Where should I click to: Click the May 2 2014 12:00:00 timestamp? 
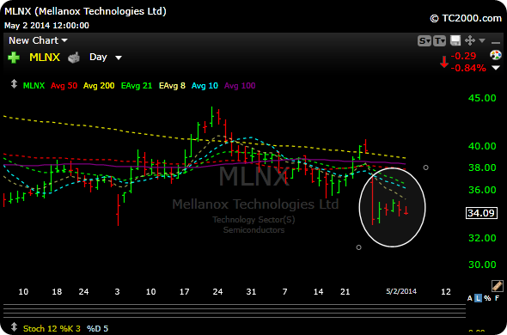point(46,26)
